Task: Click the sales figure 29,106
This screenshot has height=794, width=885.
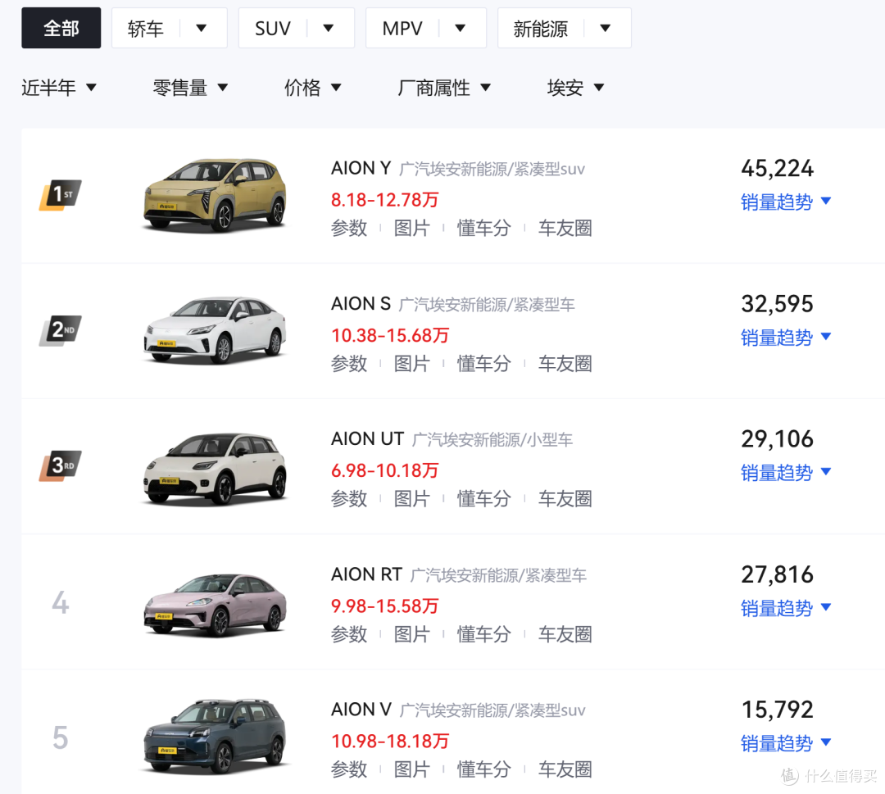Action: (777, 438)
